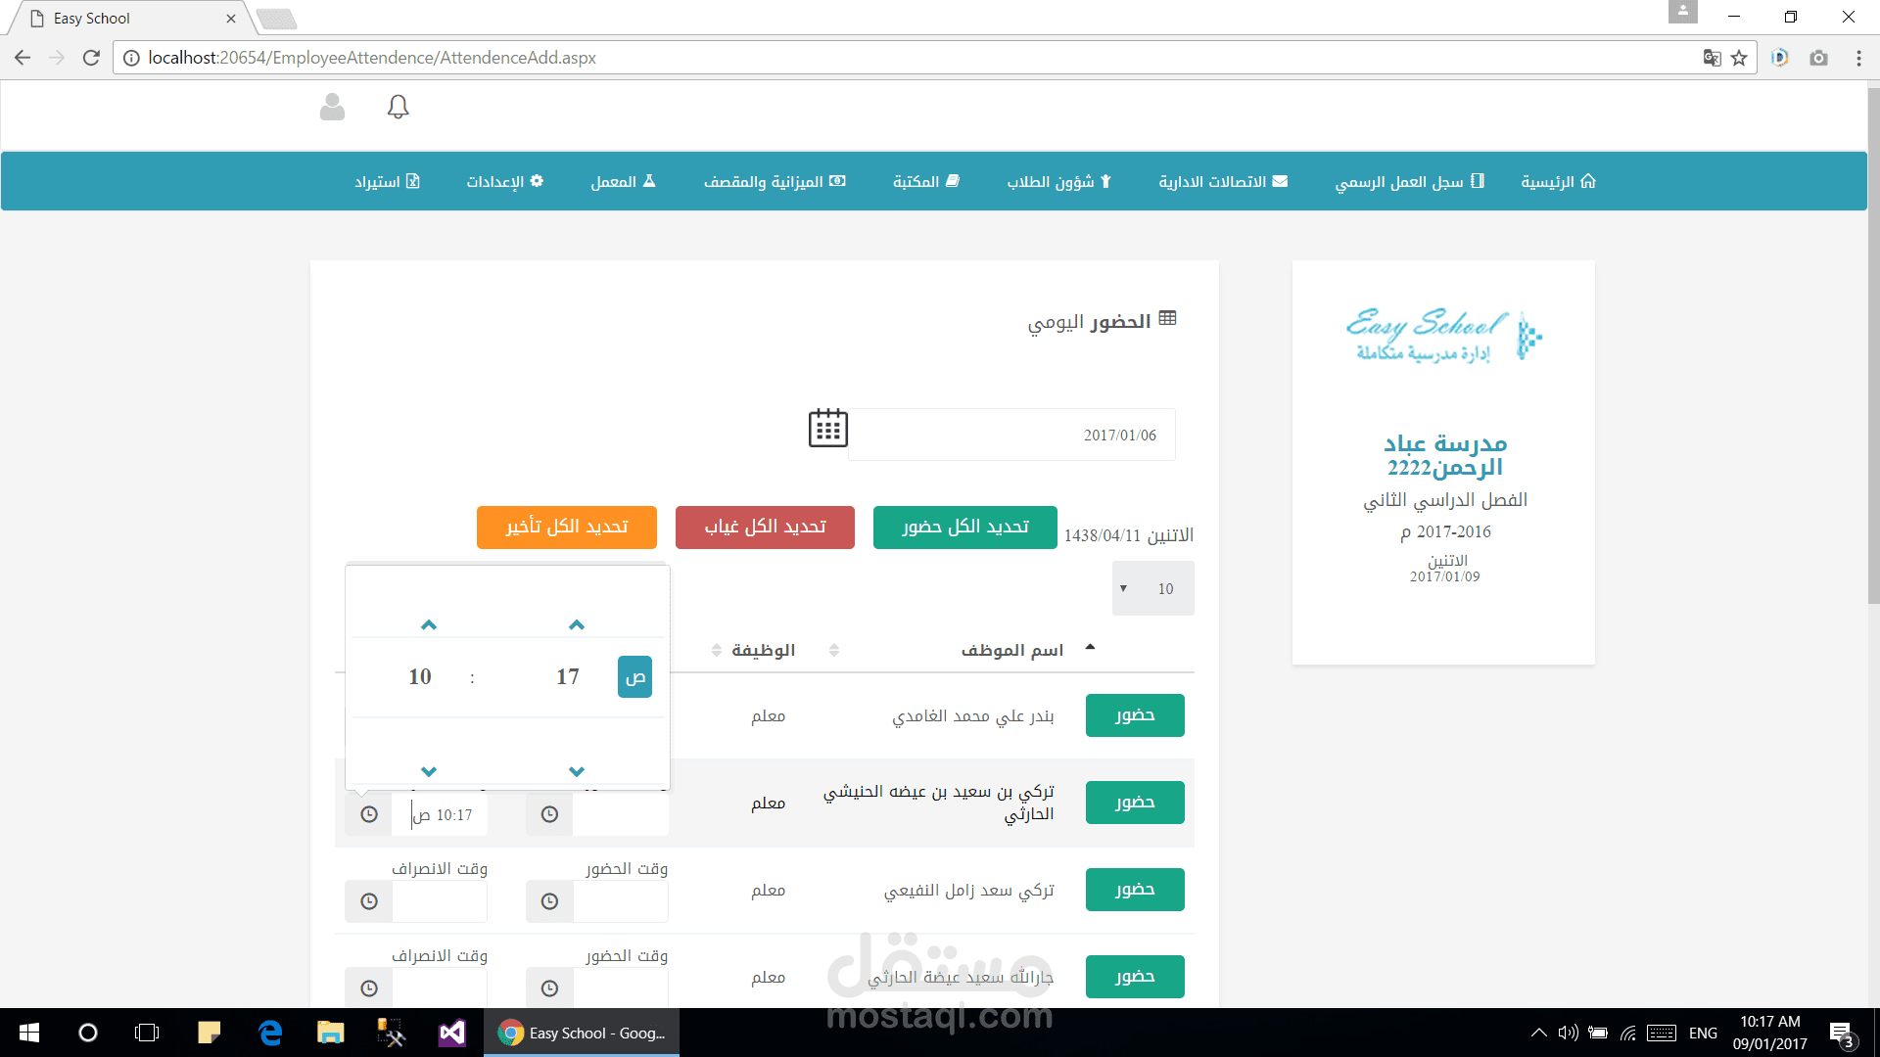Click attendance time clock icon for تركي سعد
The width and height of the screenshot is (1880, 1057).
tap(549, 901)
